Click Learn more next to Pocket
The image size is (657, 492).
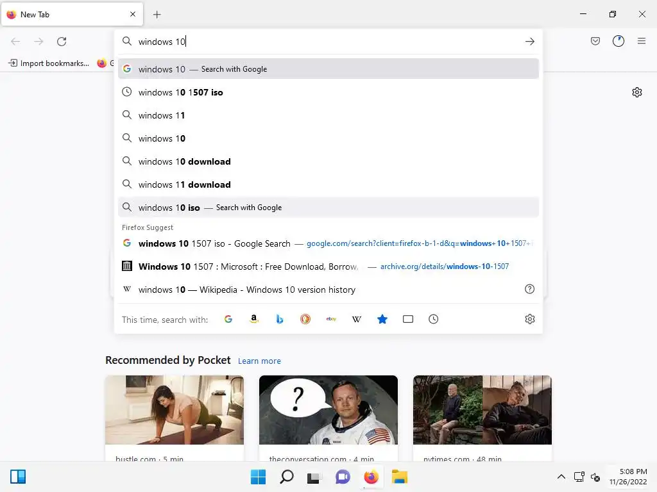pyautogui.click(x=259, y=361)
